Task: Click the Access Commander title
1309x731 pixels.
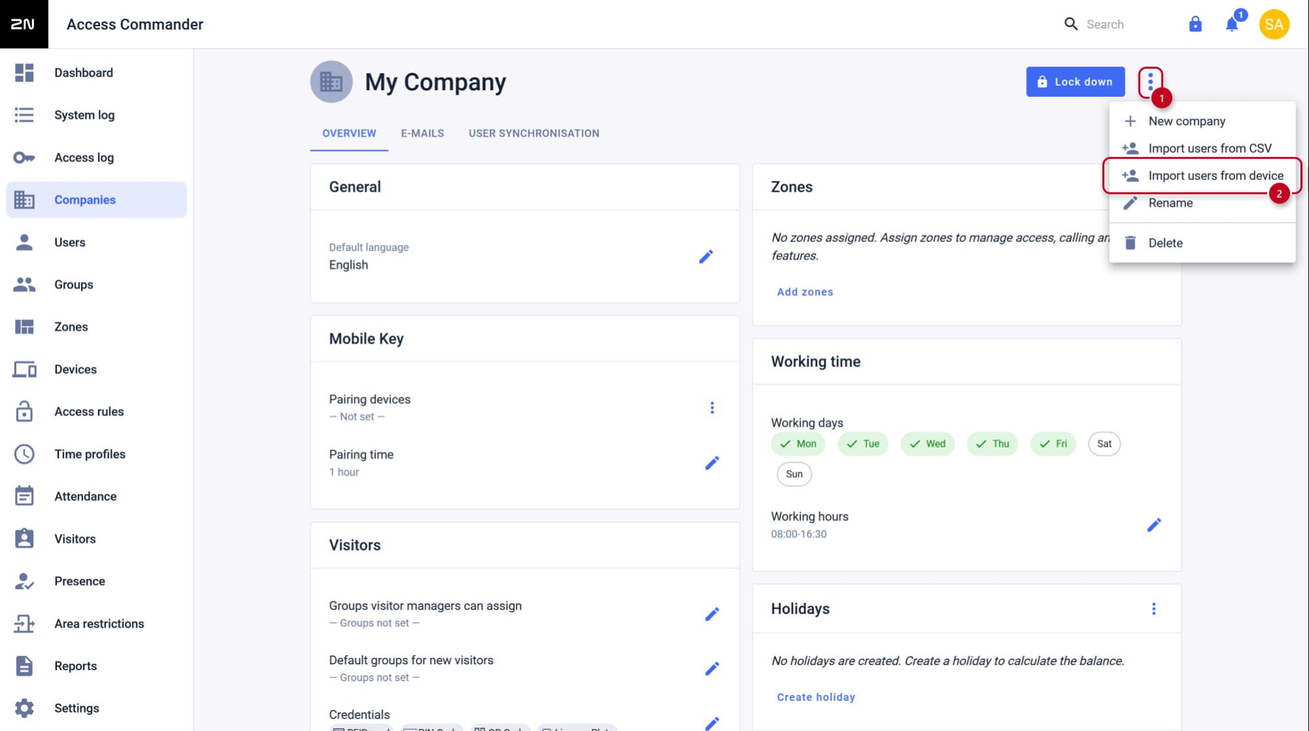Action: [135, 24]
